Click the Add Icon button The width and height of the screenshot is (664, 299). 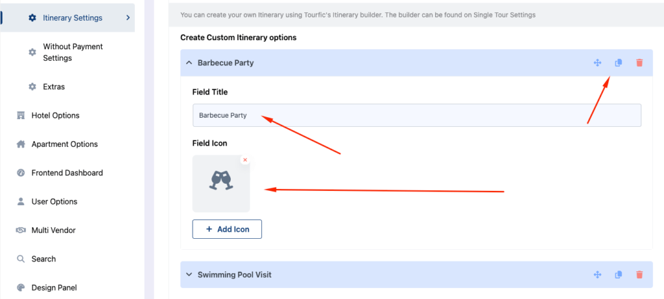tap(227, 229)
